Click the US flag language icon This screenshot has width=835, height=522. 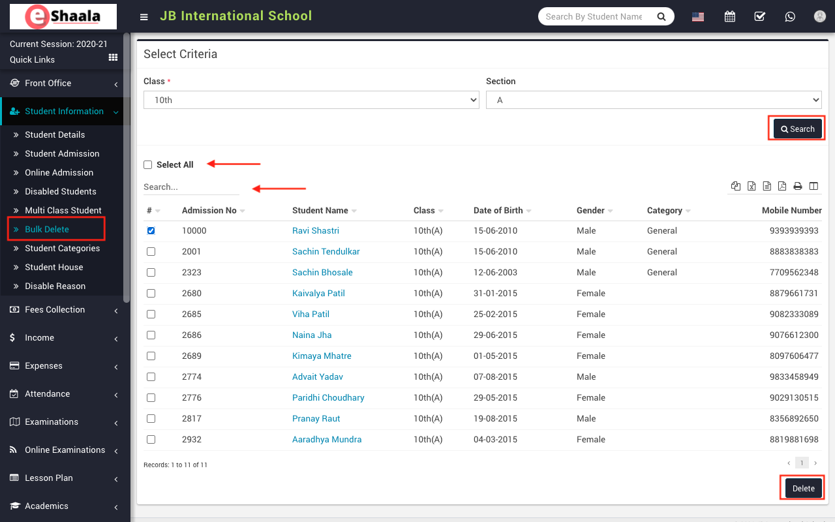coord(698,17)
